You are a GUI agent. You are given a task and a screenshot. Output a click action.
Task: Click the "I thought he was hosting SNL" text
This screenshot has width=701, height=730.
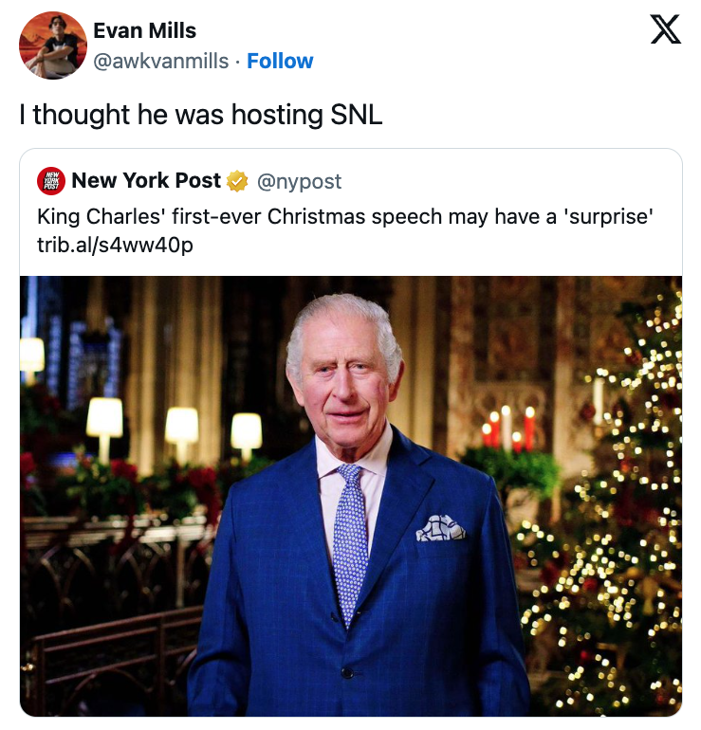pos(201,115)
